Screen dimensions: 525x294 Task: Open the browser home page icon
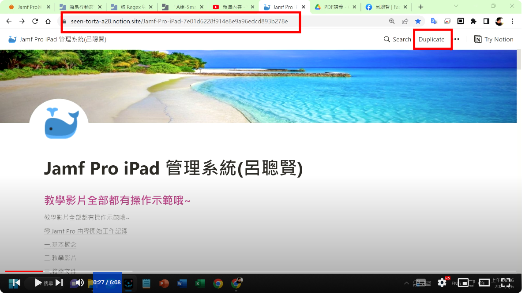pos(48,21)
